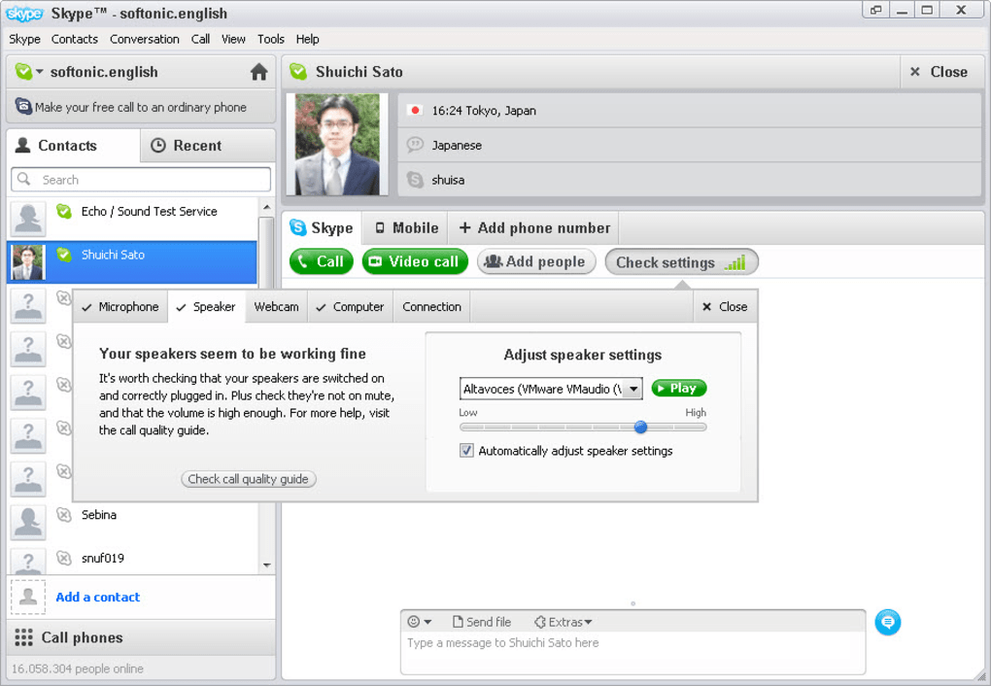
Task: Click the Call phones dial pad icon
Action: pos(23,637)
